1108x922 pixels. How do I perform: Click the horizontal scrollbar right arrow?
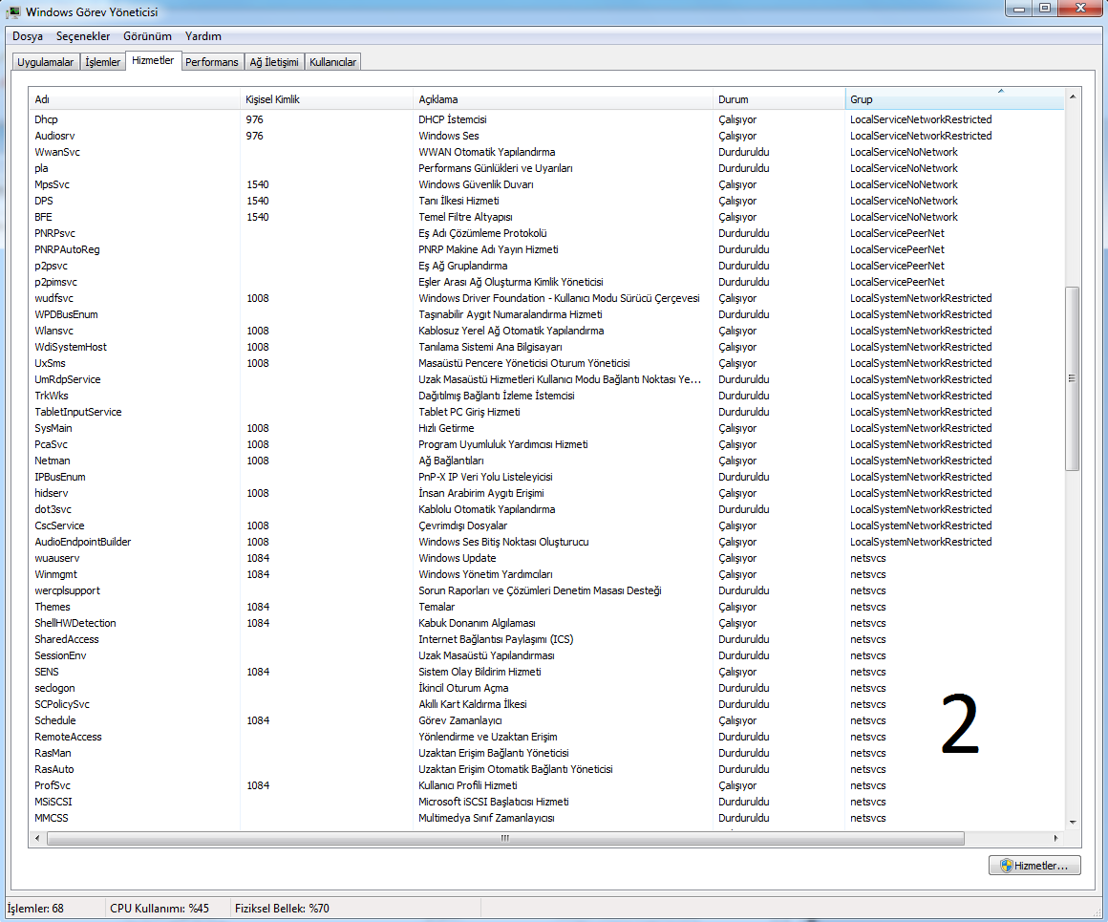[1055, 839]
